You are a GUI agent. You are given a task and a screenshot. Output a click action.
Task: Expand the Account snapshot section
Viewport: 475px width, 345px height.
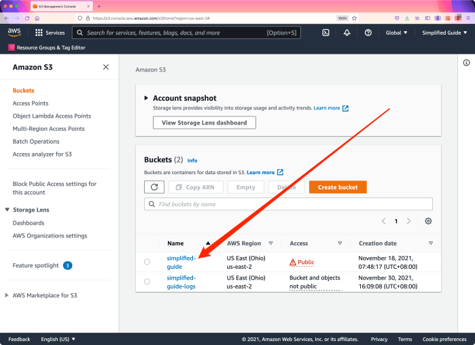[146, 98]
